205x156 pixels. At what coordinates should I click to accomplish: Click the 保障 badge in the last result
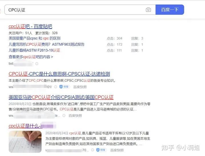click(101, 150)
